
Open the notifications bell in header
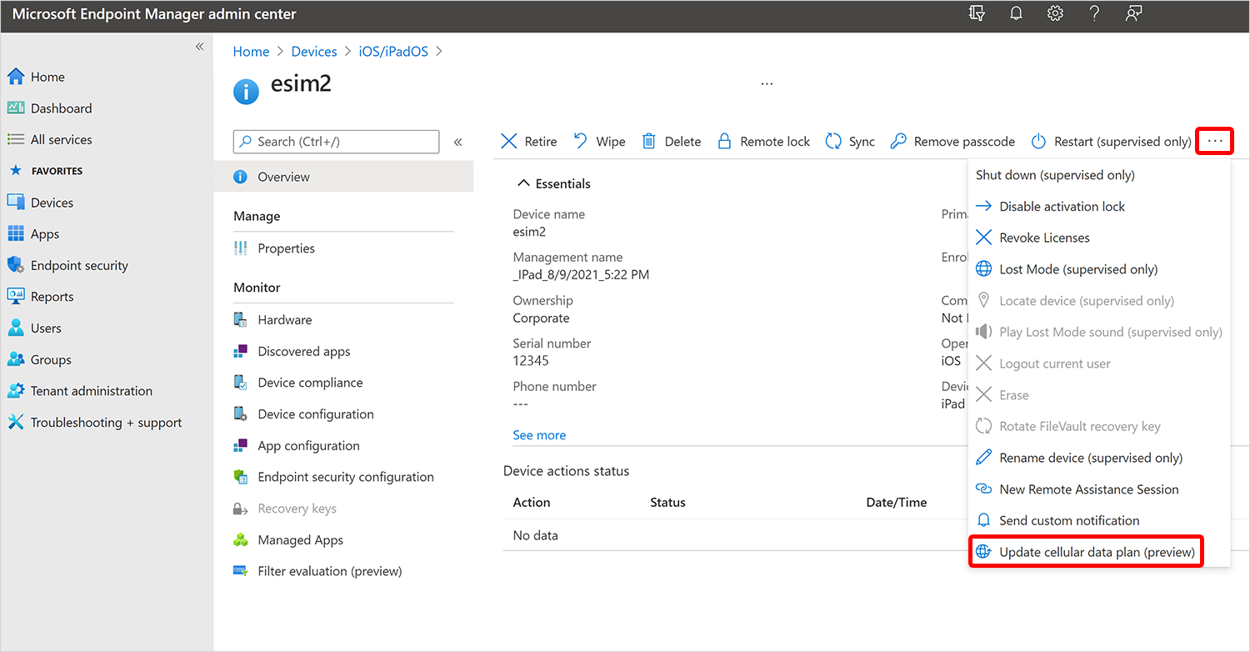[x=1017, y=13]
